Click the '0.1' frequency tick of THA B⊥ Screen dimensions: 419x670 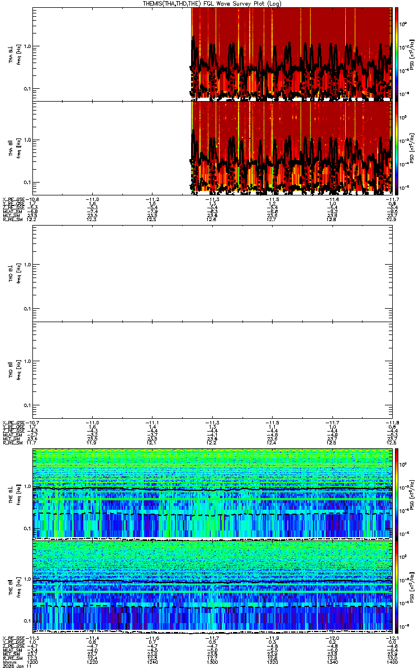pyautogui.click(x=27, y=89)
